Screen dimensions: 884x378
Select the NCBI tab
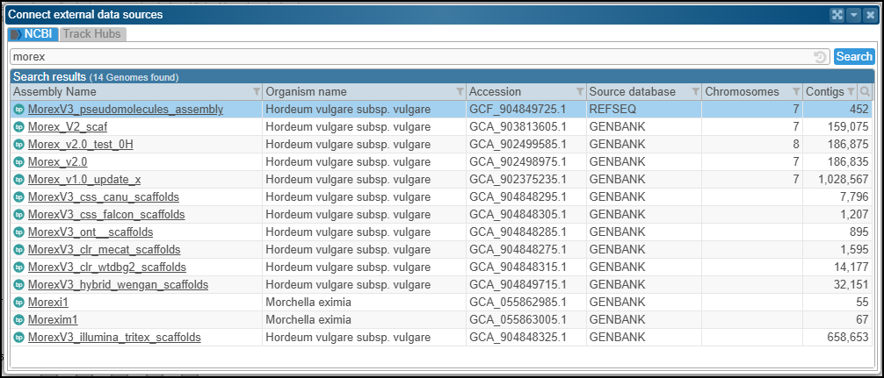click(33, 33)
